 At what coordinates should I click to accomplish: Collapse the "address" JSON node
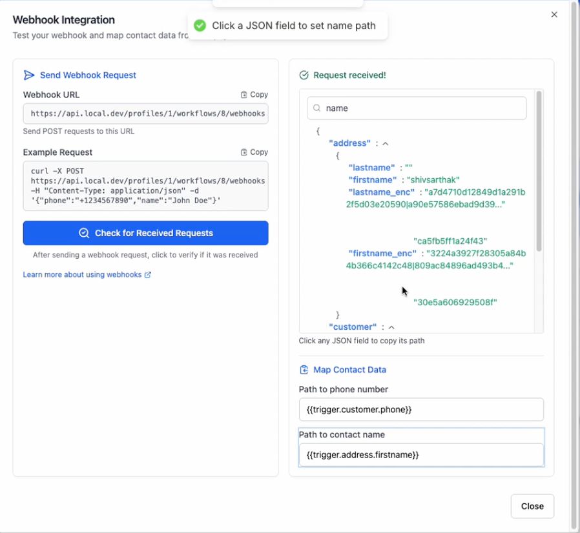(x=385, y=143)
